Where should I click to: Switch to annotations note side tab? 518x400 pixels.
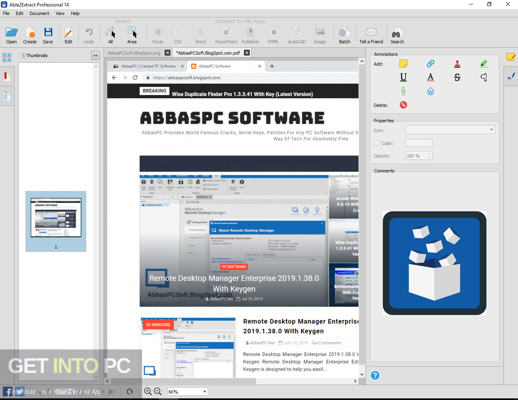coord(511,57)
